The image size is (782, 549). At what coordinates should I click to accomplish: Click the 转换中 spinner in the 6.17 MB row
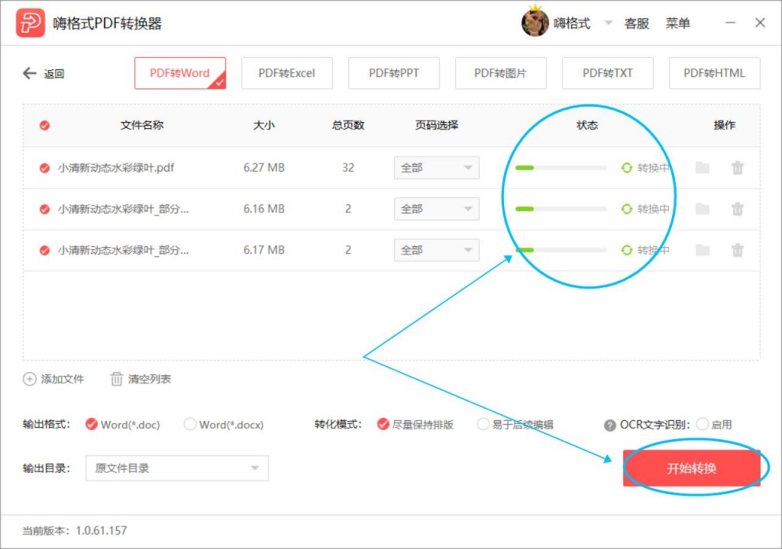627,250
